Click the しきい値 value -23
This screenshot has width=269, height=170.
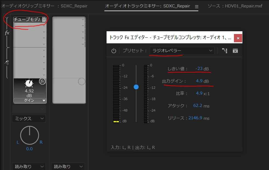click(x=199, y=69)
